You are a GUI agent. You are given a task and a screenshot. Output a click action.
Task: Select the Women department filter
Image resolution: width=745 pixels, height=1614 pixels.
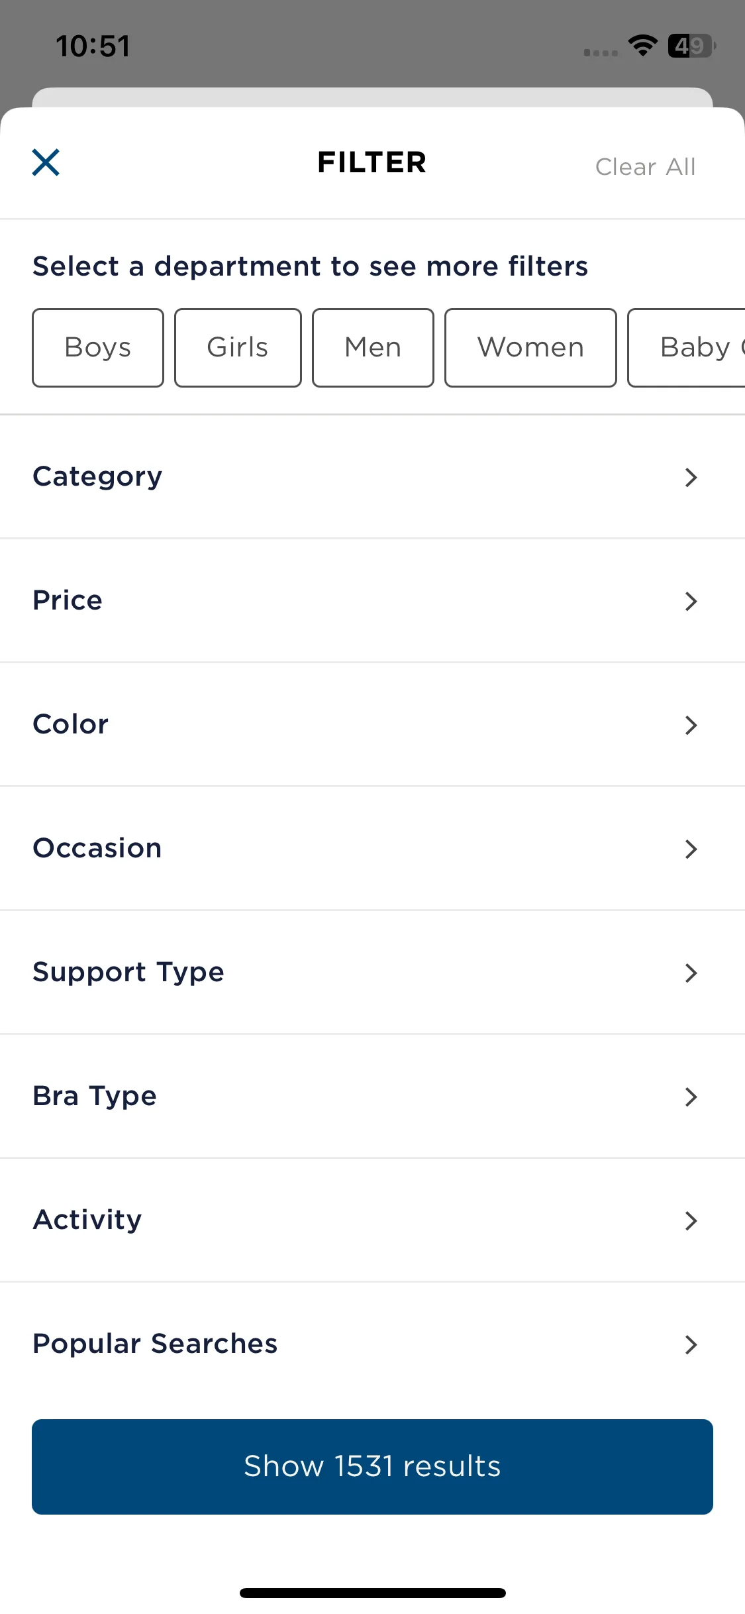[530, 348]
